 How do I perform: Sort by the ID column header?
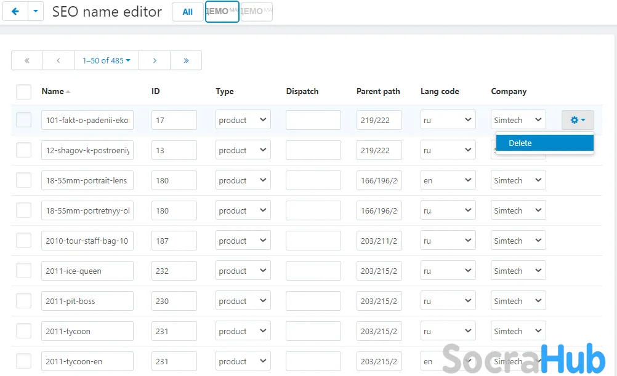click(x=156, y=91)
